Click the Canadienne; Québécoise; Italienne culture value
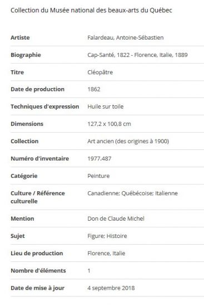Viewport: 204px width, 306px height. pyautogui.click(x=132, y=193)
